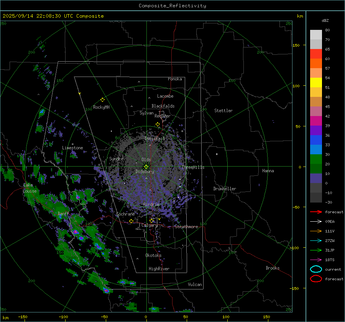Click the ThreeHills label

pyautogui.click(x=193, y=167)
